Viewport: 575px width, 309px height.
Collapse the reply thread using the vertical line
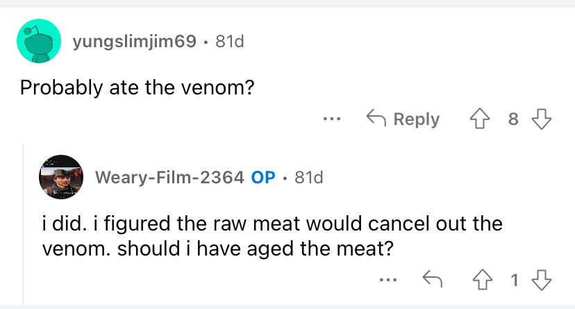pyautogui.click(x=24, y=222)
